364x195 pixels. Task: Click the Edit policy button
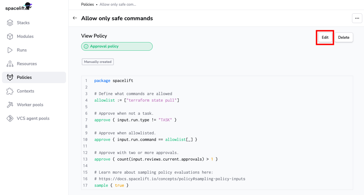[x=325, y=37]
